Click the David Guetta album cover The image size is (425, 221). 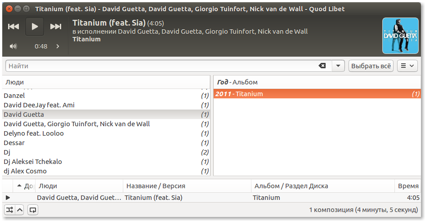point(400,35)
